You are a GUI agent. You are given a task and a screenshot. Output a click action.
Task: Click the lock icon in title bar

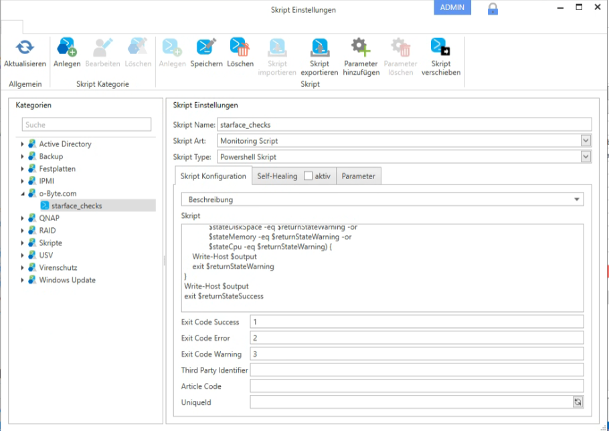point(493,9)
